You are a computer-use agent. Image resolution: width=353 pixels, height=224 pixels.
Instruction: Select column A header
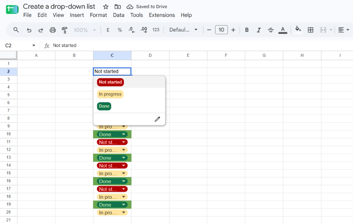coord(36,56)
